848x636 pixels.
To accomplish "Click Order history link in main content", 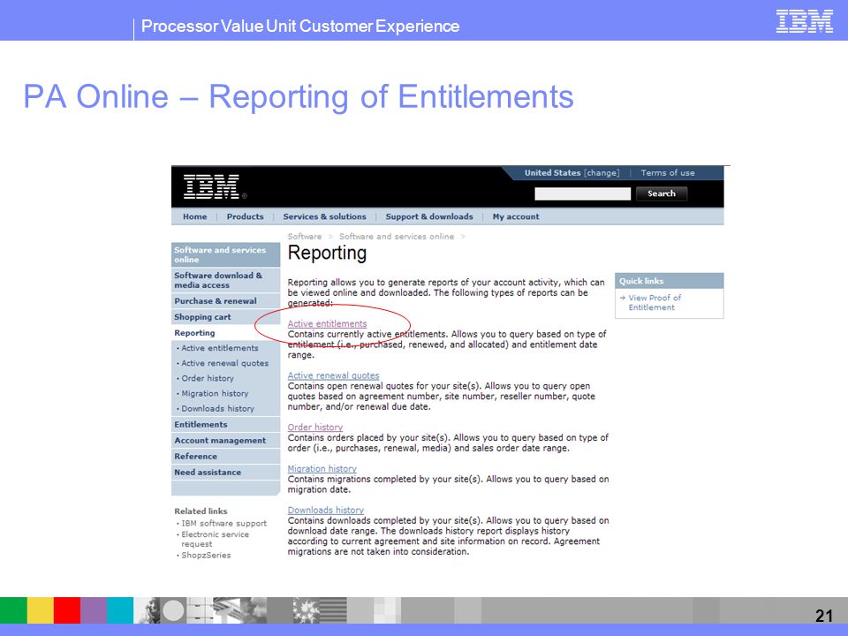I will (x=314, y=428).
